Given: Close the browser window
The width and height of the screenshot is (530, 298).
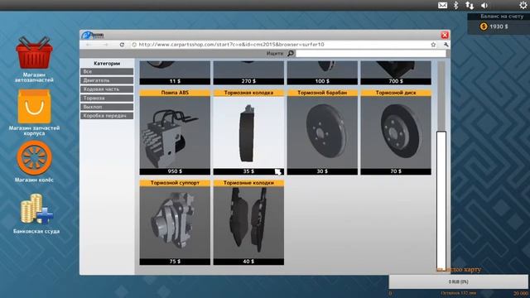Looking at the screenshot, I should coord(445,35).
